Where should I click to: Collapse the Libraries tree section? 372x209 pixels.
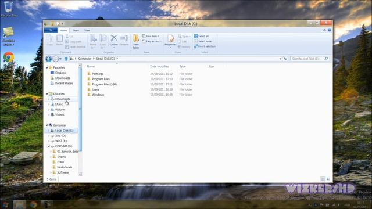(x=47, y=94)
